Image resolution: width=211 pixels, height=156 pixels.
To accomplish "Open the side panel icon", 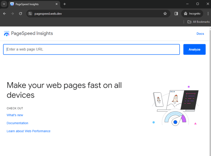I will 176,13.
